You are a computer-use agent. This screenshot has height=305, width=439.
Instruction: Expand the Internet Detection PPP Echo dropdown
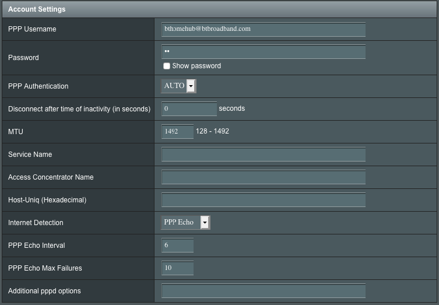click(185, 223)
